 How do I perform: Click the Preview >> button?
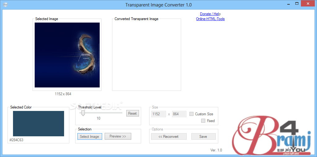click(118, 136)
